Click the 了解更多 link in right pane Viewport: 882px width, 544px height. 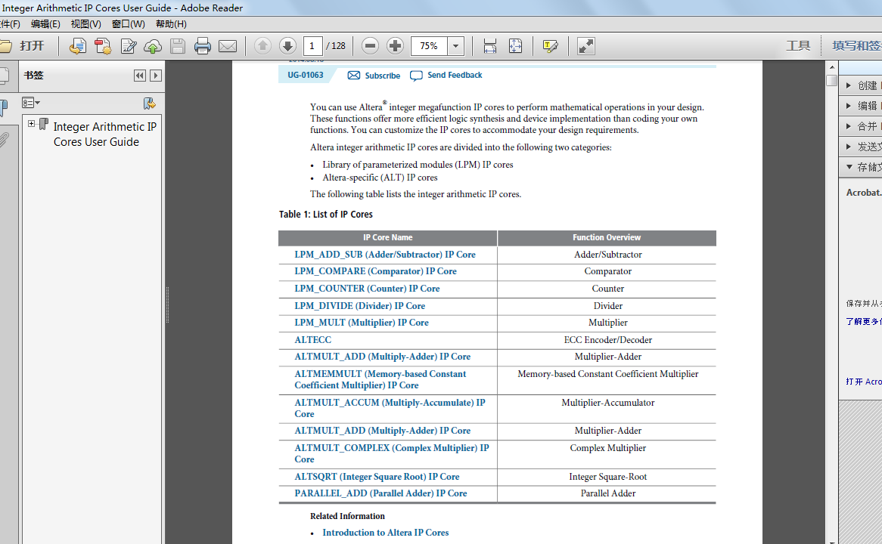click(x=863, y=321)
